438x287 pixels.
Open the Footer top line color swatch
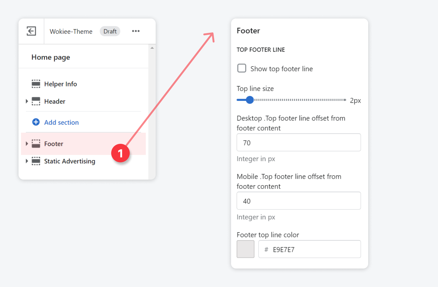point(246,249)
